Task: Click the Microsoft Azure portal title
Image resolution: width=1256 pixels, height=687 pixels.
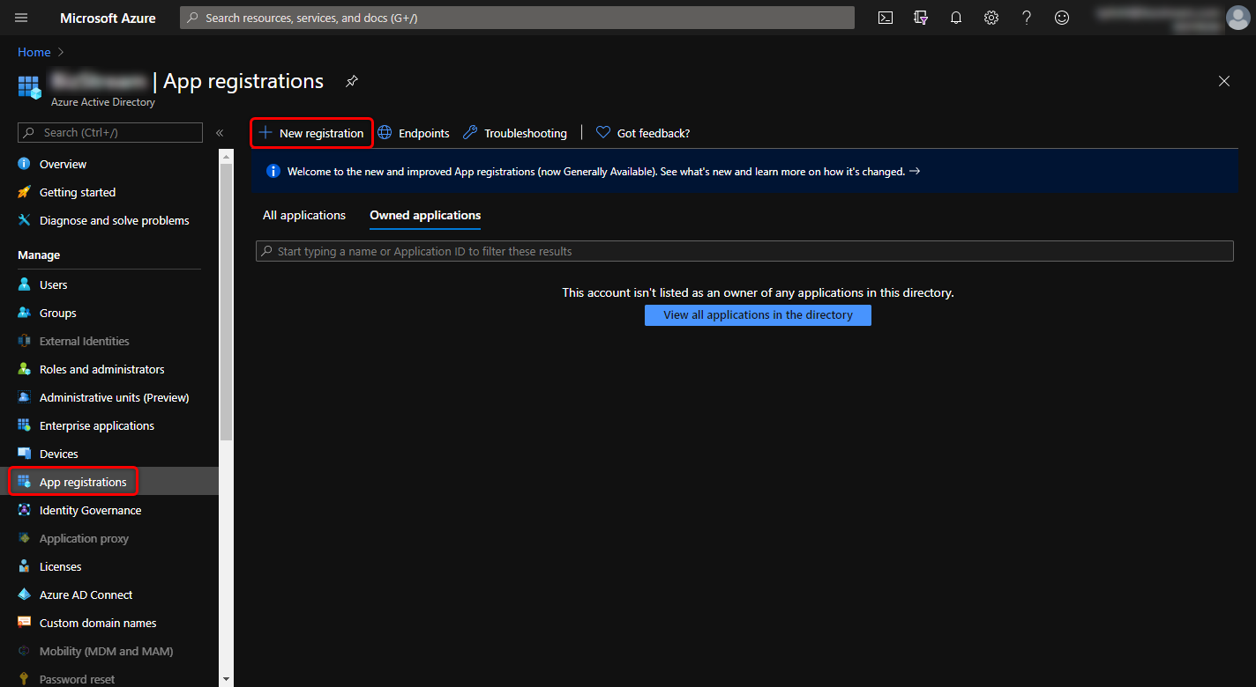Action: [108, 18]
